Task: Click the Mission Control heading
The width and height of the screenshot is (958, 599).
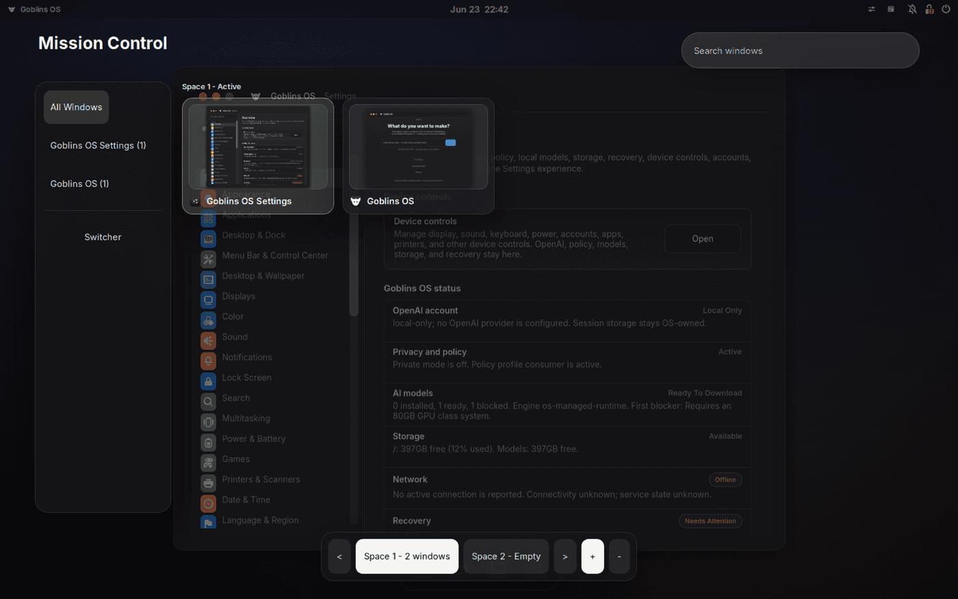Action: click(103, 43)
